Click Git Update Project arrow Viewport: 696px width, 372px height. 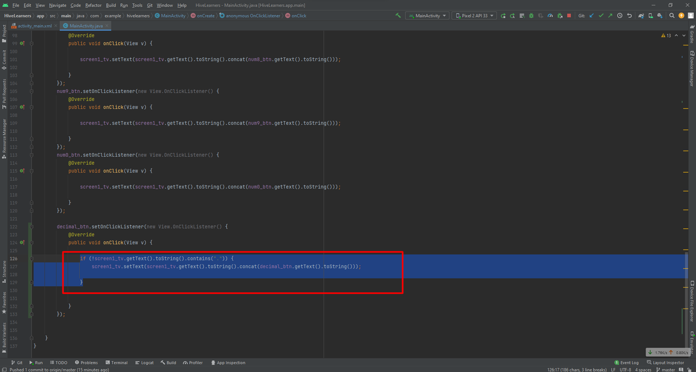(591, 16)
